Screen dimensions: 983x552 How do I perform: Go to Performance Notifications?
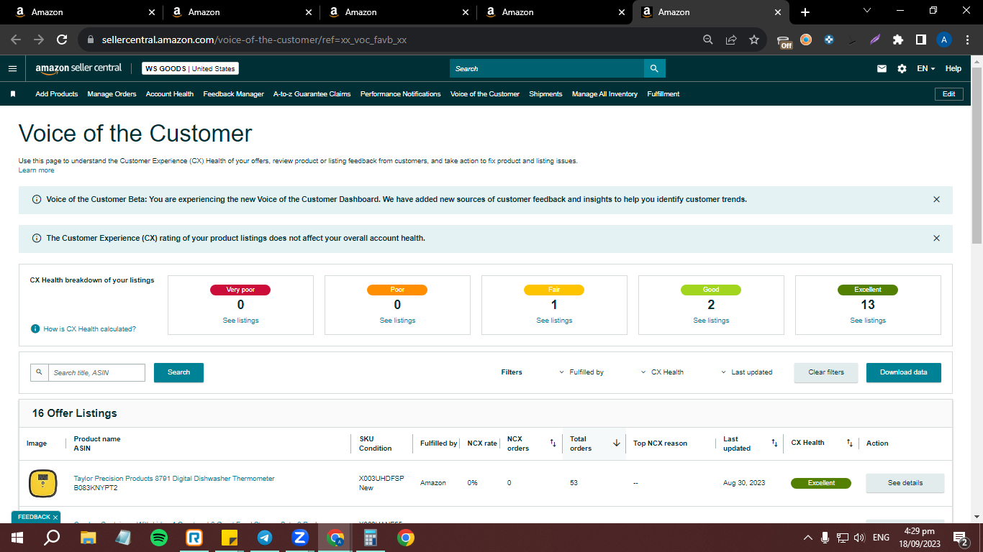(401, 94)
